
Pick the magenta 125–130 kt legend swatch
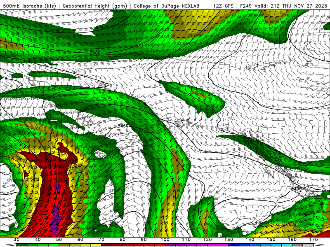point(223,245)
